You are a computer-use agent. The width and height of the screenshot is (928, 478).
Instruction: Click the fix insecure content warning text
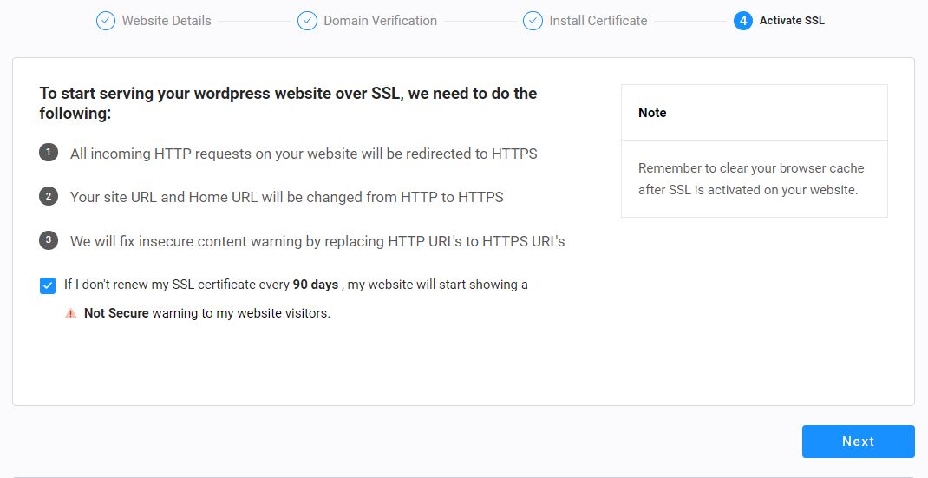[317, 242]
